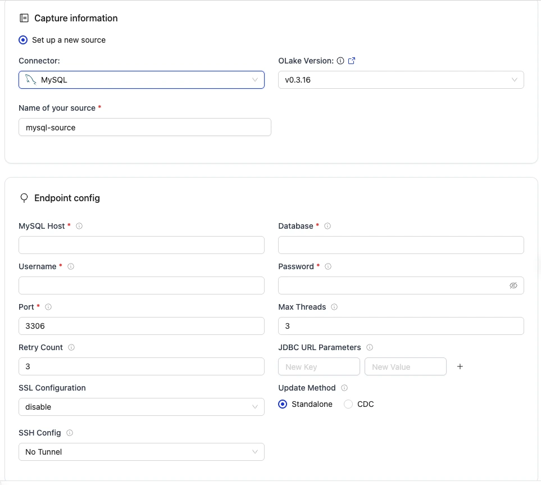
Task: Open the OLake Version dropdown showing v0.3.16
Action: tap(401, 80)
